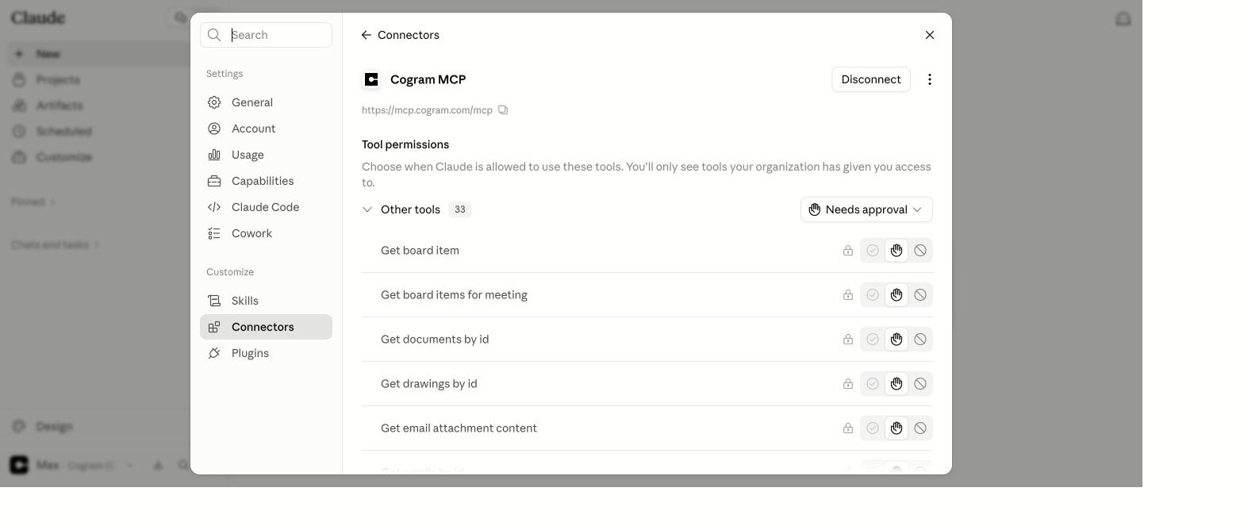Open Claude Code settings

266,207
